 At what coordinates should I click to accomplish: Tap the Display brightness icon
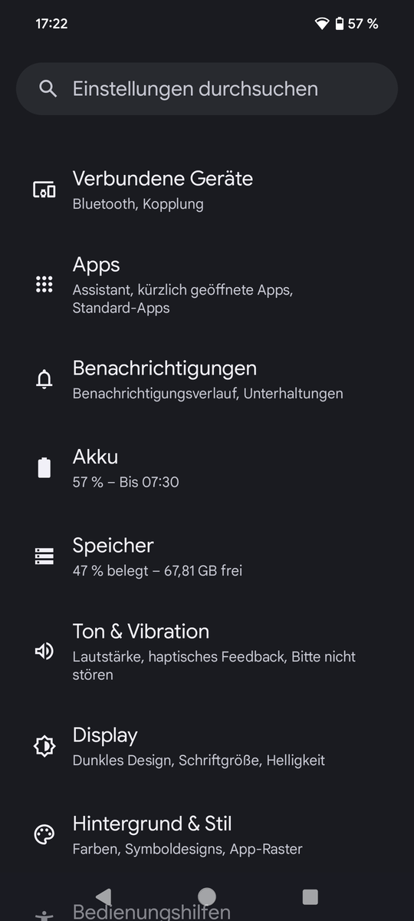tap(44, 746)
